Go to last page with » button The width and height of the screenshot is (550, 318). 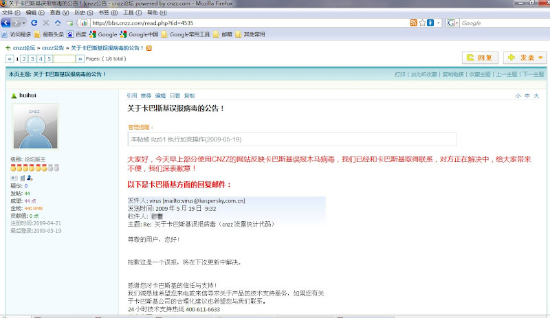click(x=80, y=59)
